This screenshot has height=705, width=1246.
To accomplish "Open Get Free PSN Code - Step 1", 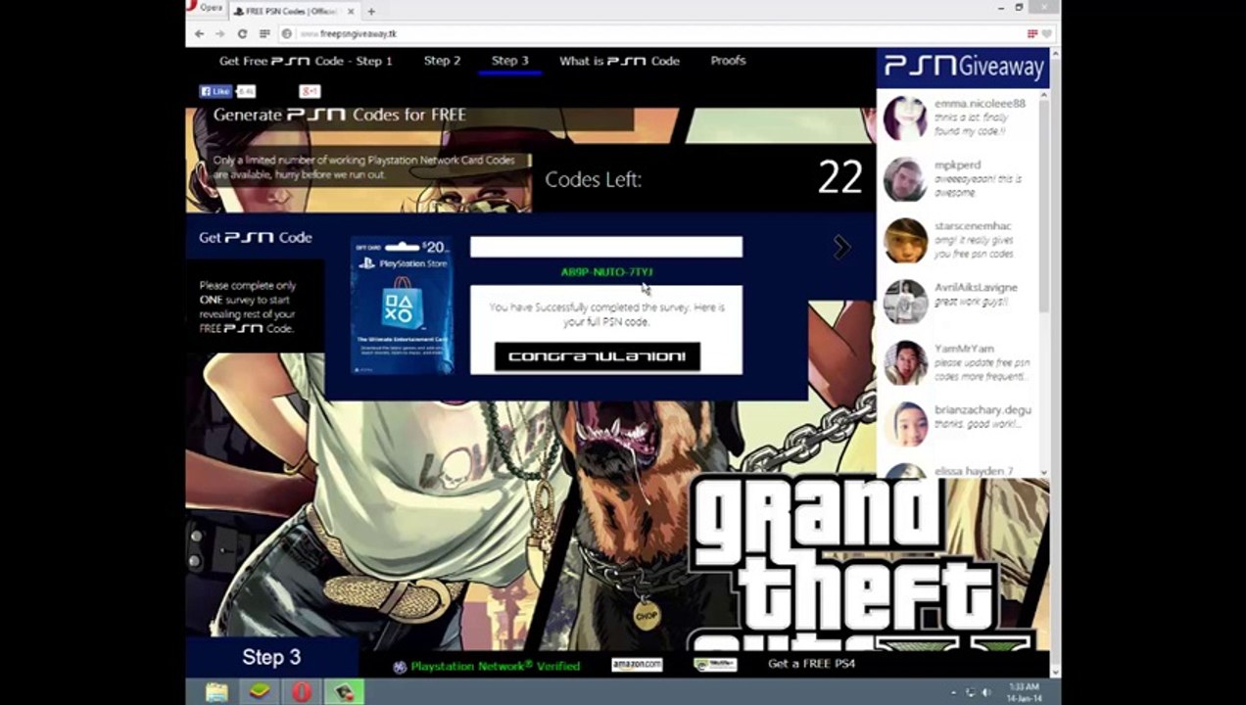I will point(306,61).
